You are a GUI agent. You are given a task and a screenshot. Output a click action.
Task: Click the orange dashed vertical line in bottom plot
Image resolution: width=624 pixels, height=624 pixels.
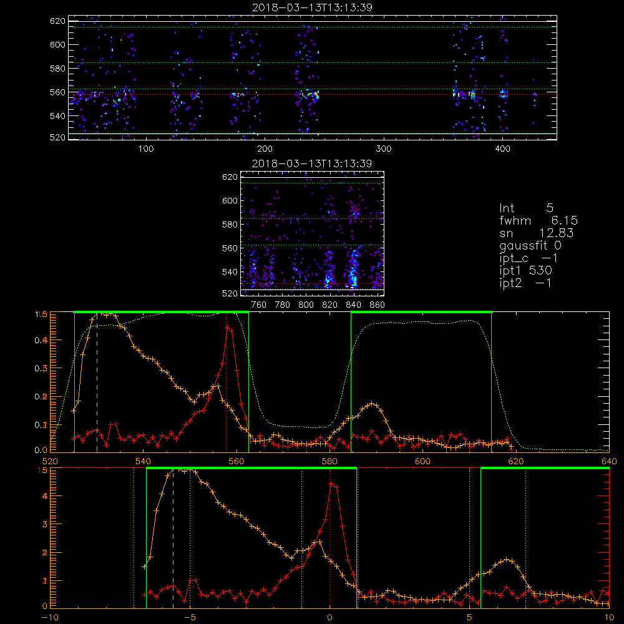(173, 538)
